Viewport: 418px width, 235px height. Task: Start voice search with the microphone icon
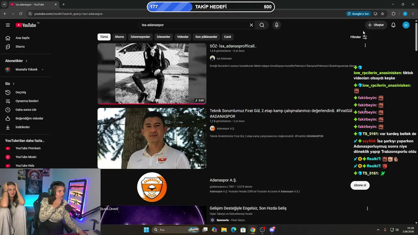point(277,25)
